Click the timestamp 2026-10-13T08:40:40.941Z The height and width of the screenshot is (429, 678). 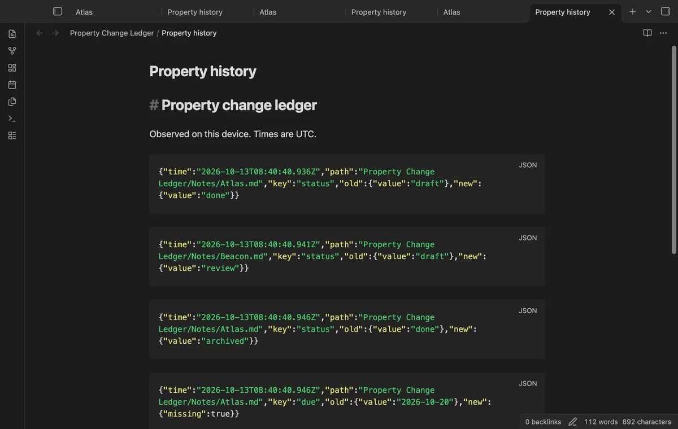(x=259, y=244)
